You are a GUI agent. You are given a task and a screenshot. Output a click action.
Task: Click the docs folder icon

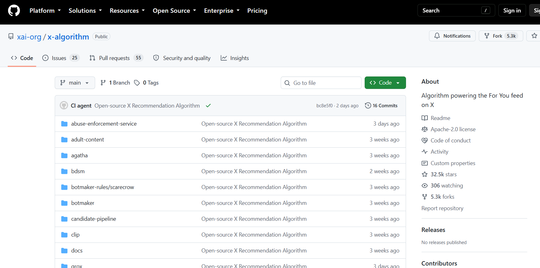(x=64, y=251)
